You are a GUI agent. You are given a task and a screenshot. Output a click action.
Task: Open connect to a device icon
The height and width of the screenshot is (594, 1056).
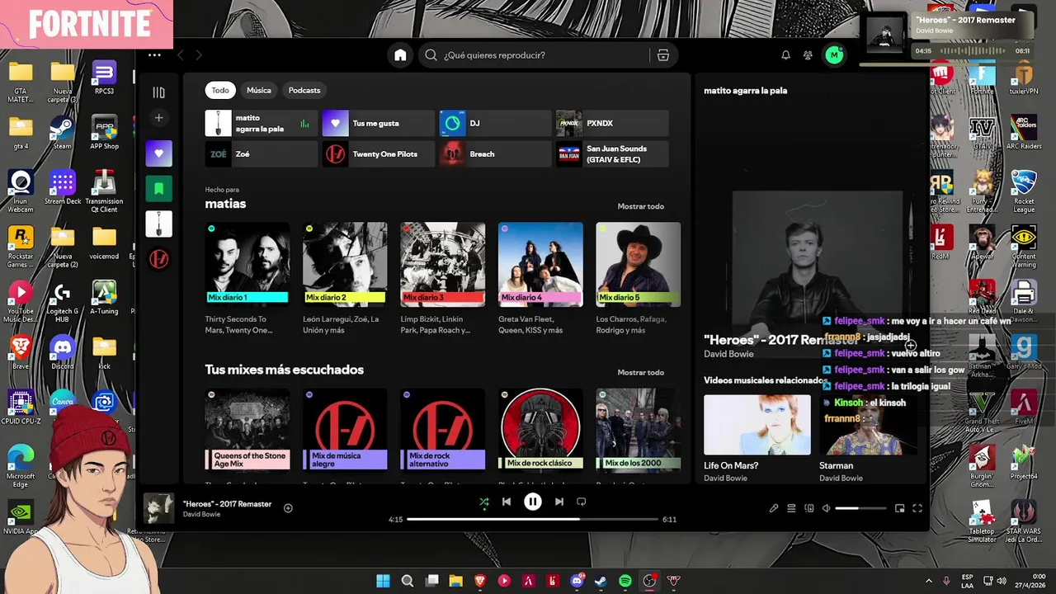(808, 508)
